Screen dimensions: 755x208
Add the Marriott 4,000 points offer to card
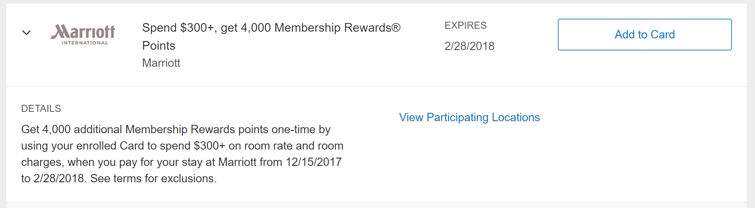(x=644, y=34)
